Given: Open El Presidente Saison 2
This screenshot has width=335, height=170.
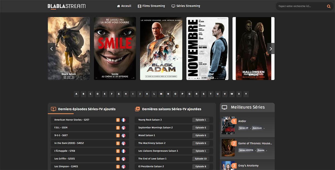Looking at the screenshot, I should [x=151, y=166].
